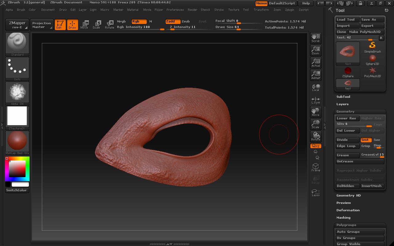
Task: Click the Frame icon
Action: tap(316, 167)
